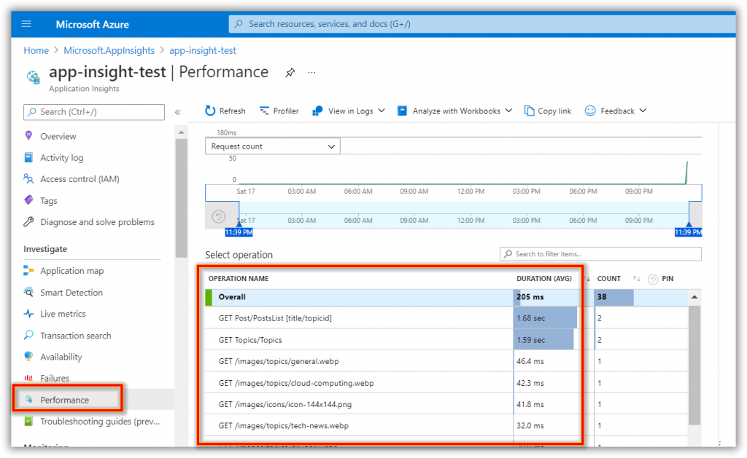Click Search to filter items field
Screen dimensions: 747x458
600,254
